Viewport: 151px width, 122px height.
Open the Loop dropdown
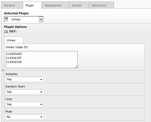pos(24,104)
